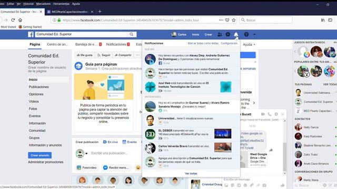Go to browser home icon
Viewport: 337px width, 189px height.
coord(20,20)
